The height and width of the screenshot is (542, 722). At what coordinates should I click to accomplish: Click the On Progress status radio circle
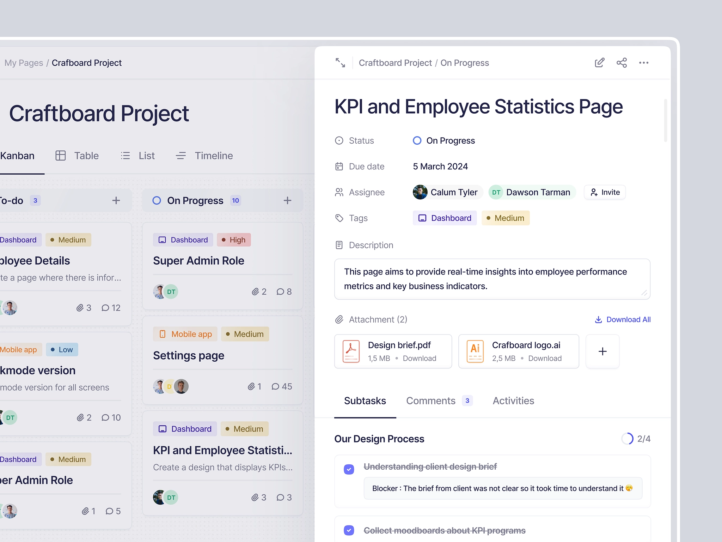[417, 140]
